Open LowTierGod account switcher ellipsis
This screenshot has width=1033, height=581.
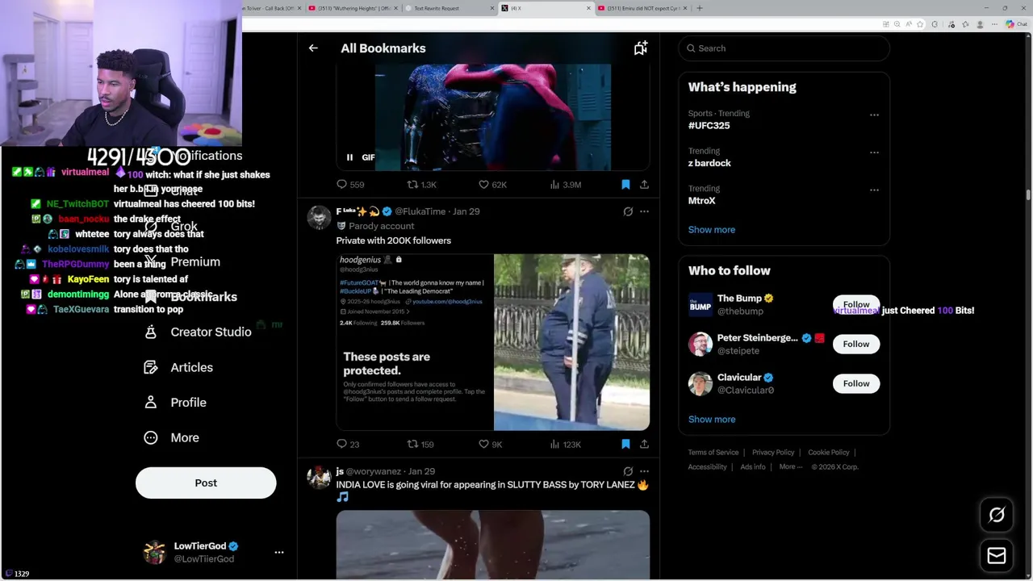(279, 553)
